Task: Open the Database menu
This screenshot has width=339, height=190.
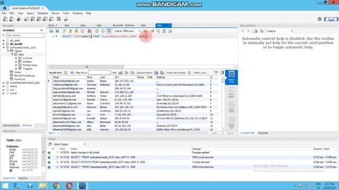Action: (x=42, y=13)
